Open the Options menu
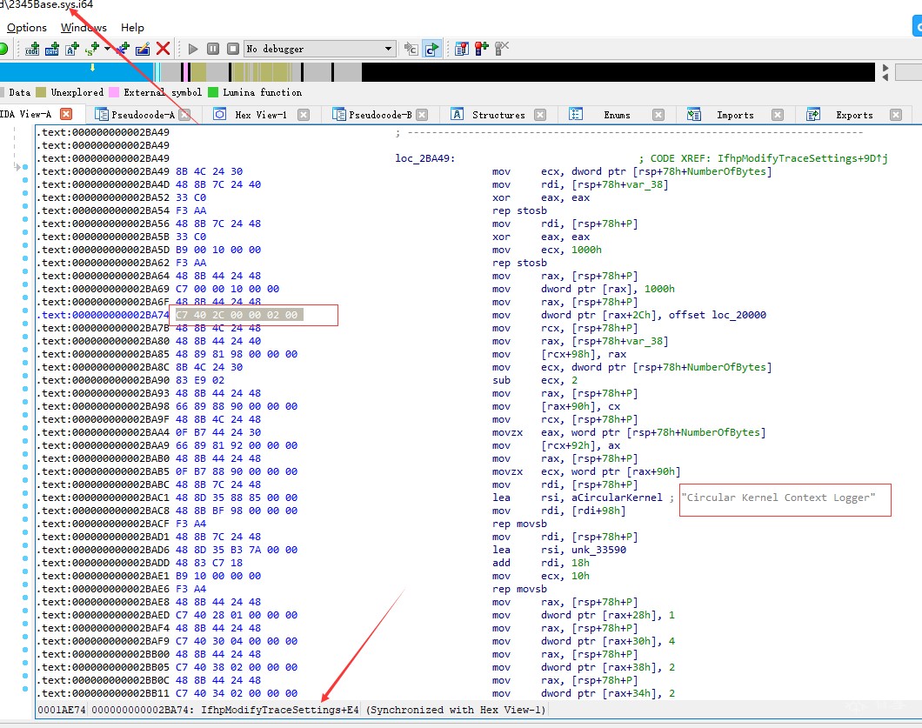Screen dimensions: 922x728 pos(26,28)
